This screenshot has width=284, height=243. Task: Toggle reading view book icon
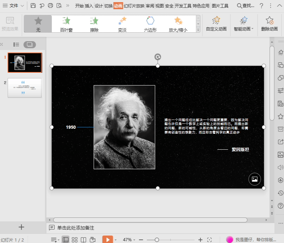83,240
